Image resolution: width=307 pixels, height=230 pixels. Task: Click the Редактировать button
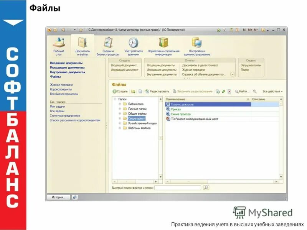coord(157,91)
